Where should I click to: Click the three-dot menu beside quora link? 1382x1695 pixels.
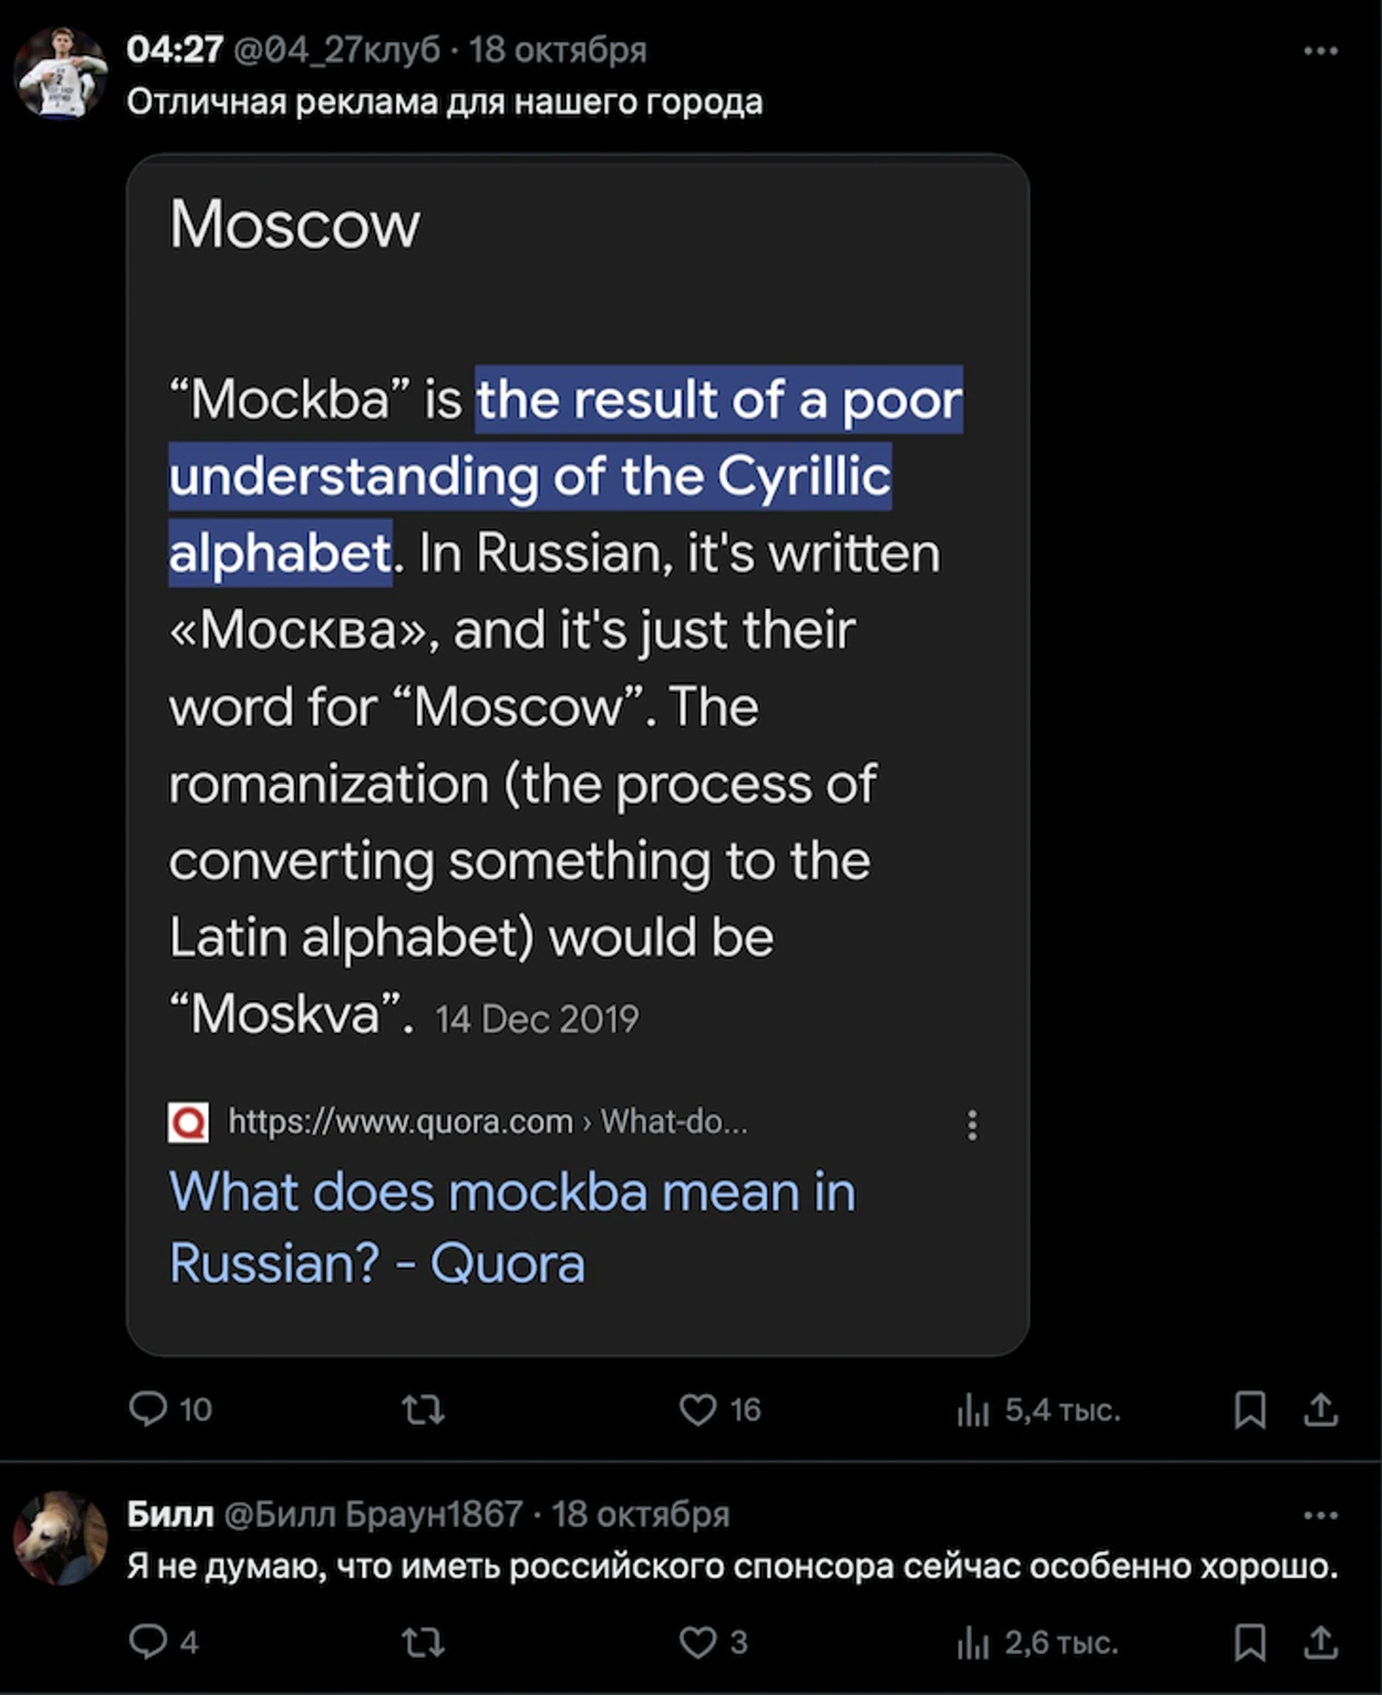click(971, 1125)
